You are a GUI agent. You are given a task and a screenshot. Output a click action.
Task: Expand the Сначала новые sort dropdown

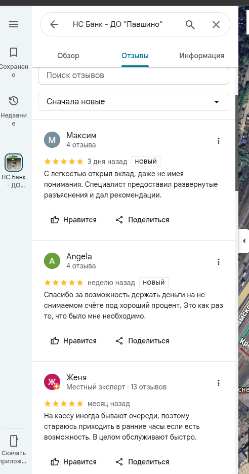[133, 102]
